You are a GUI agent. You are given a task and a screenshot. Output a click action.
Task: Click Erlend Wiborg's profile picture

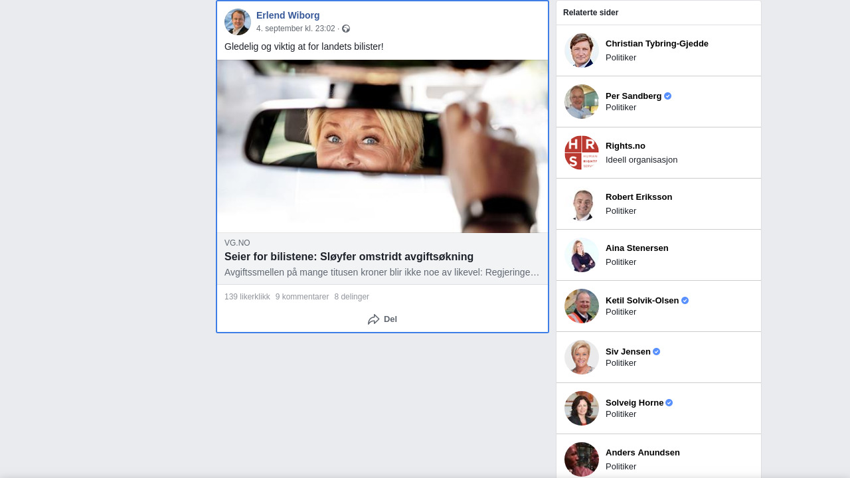237,22
